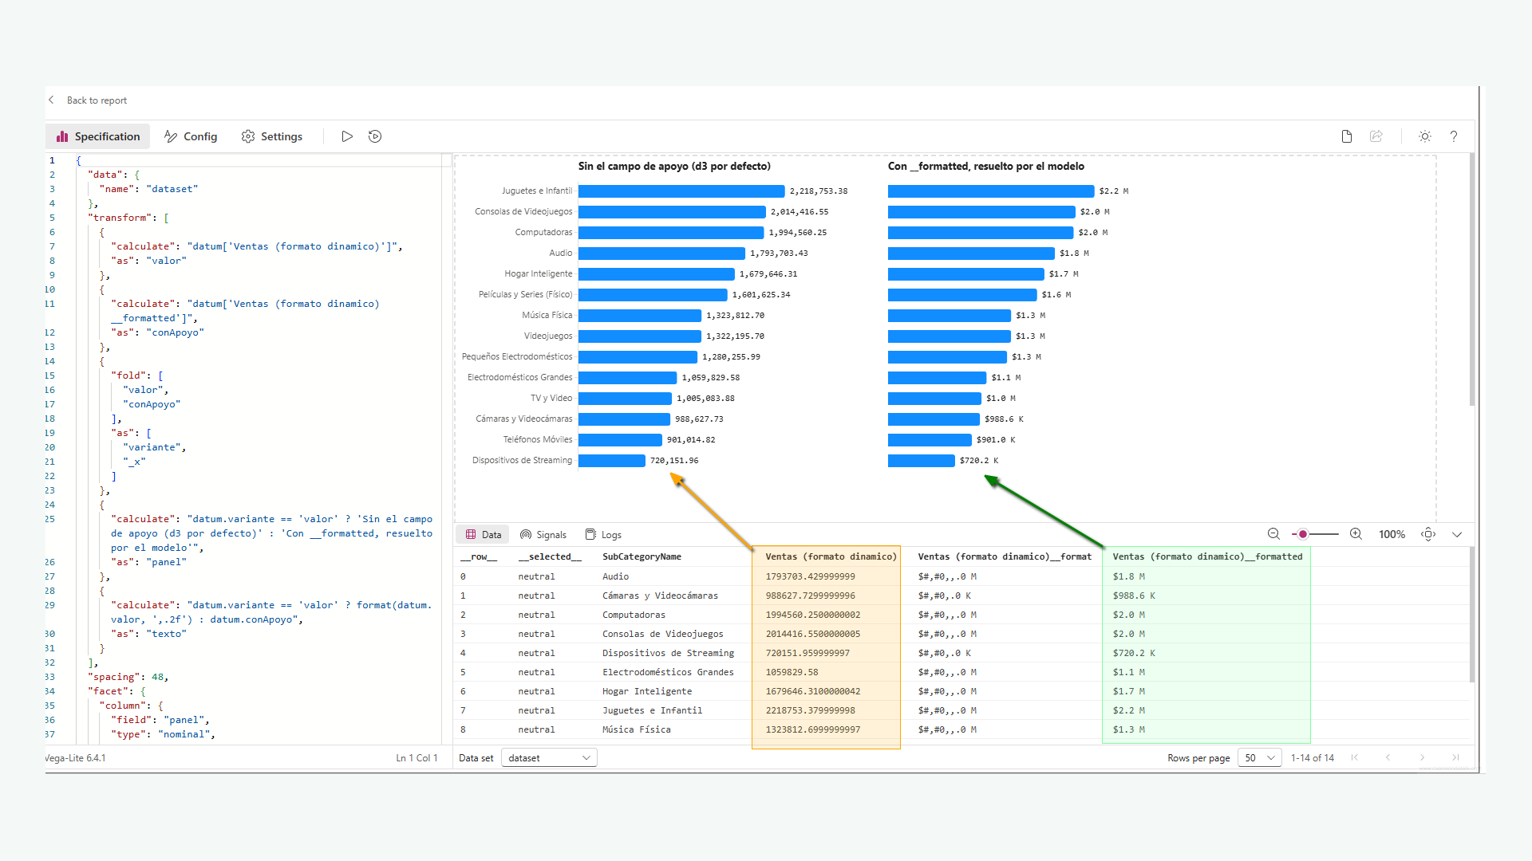The height and width of the screenshot is (861, 1532).
Task: Click the Música Física table cell
Action: tap(636, 729)
